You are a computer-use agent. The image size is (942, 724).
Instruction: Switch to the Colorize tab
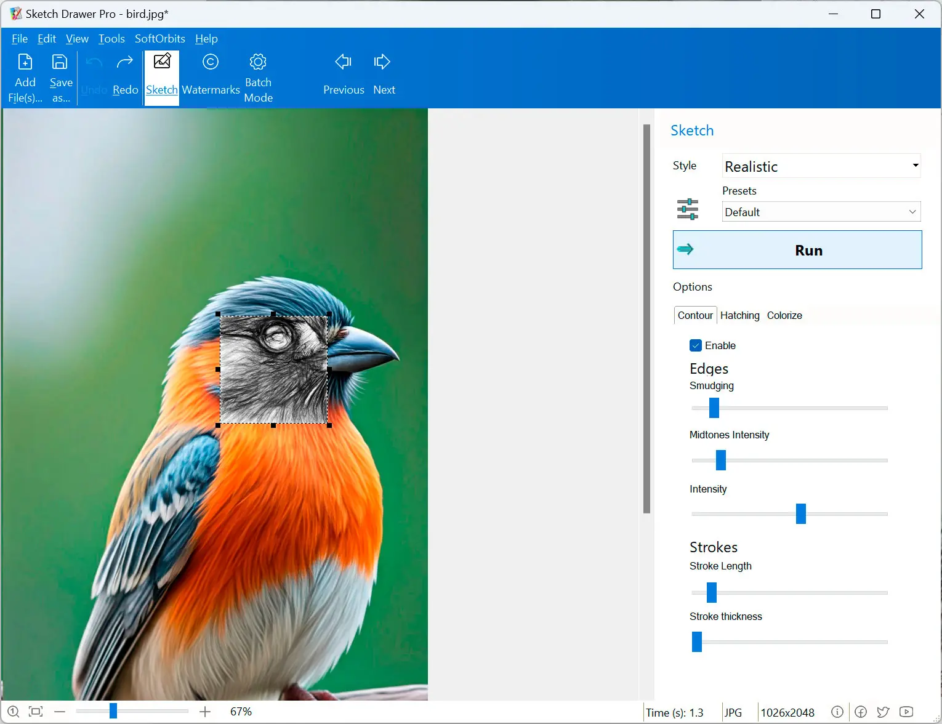point(784,315)
